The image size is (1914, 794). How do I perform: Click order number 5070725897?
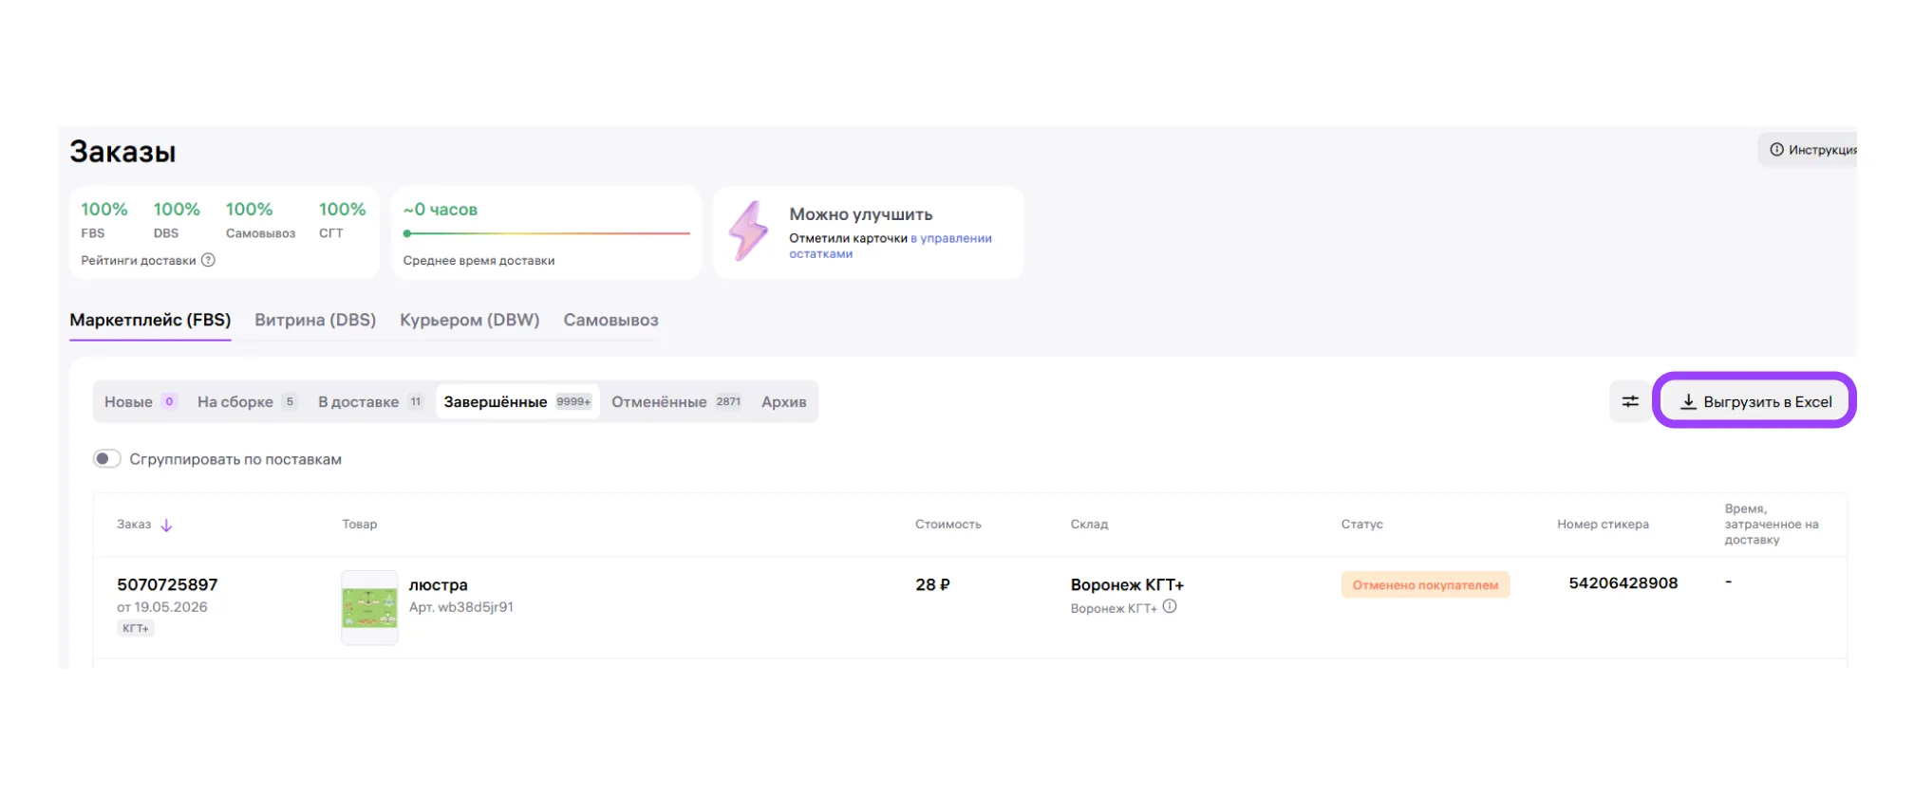167,584
